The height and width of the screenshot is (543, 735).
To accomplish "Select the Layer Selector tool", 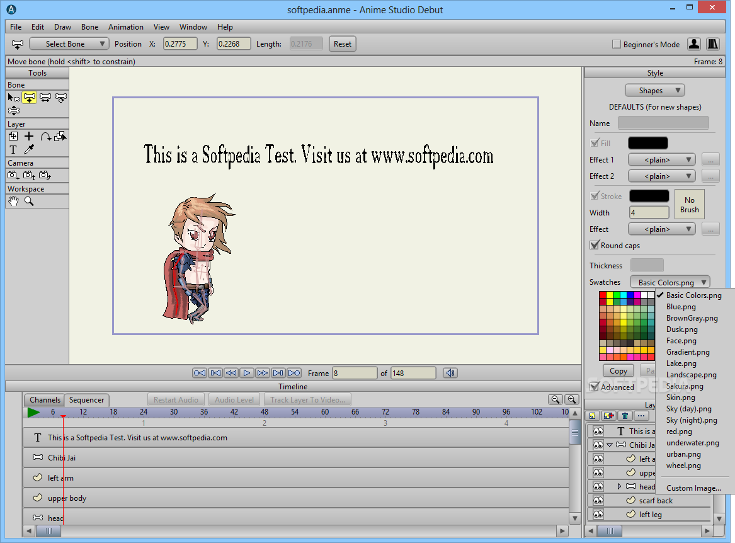I will pos(60,136).
